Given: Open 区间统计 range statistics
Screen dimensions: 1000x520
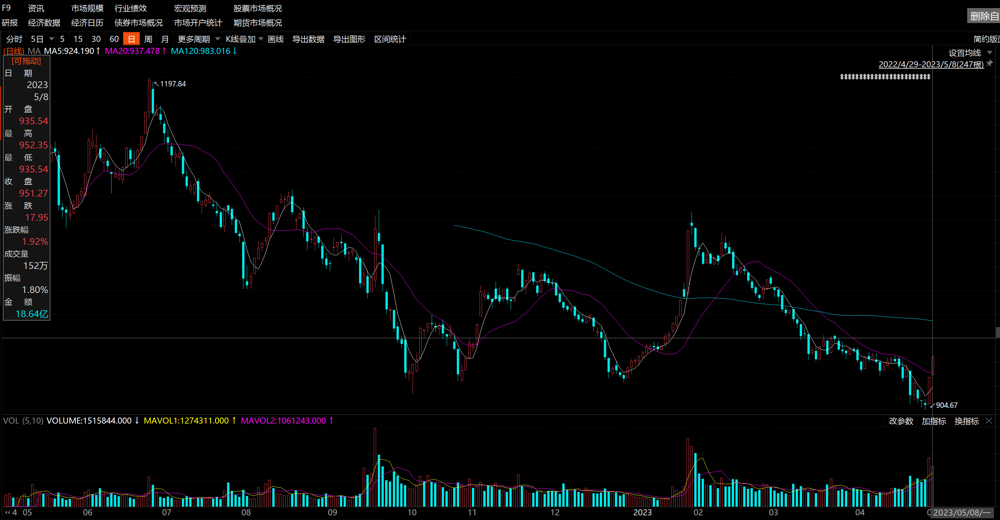Looking at the screenshot, I should pos(390,39).
